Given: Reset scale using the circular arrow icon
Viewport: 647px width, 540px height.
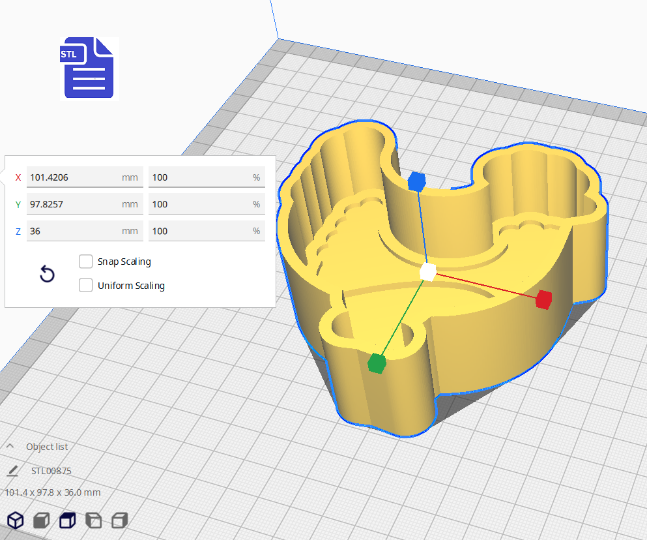Looking at the screenshot, I should pos(46,274).
